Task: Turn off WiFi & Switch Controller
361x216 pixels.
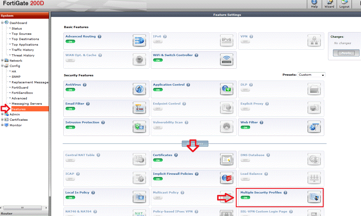Action: (158, 60)
